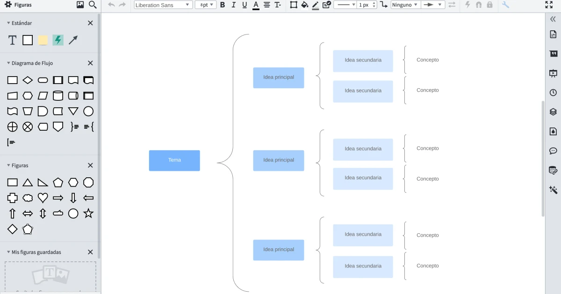
Task: Collapse the Diagrama de Flujo section
Action: click(8, 63)
